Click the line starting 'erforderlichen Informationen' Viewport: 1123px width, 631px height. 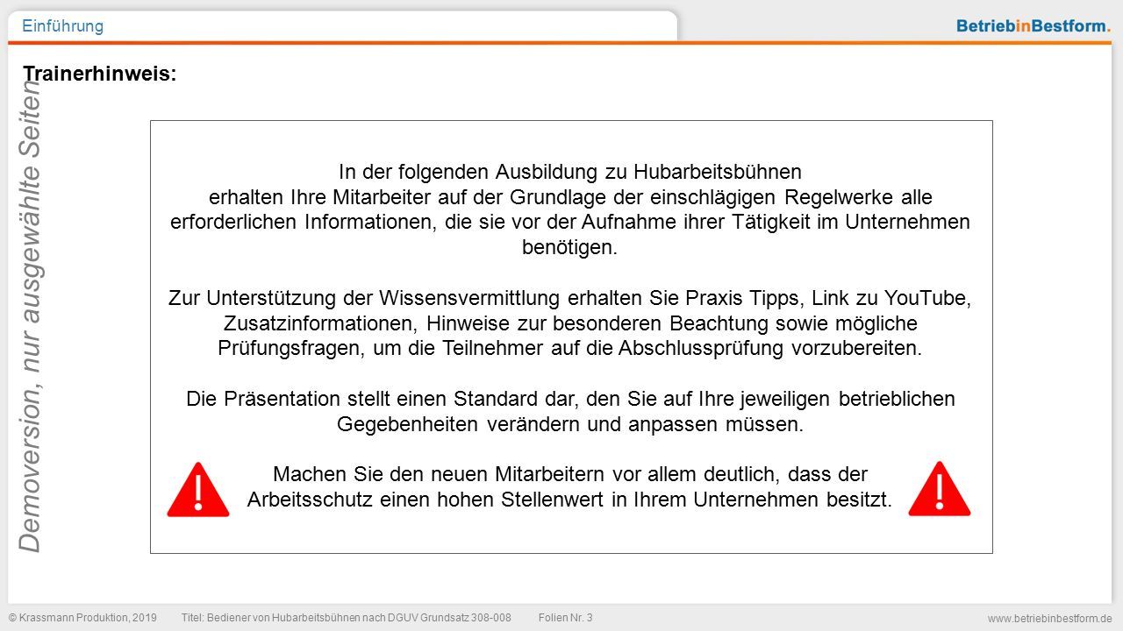570,222
